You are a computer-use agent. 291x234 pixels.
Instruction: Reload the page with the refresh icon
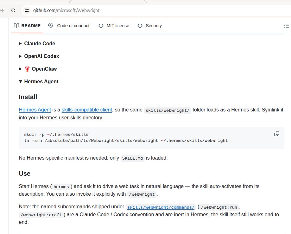click(13, 10)
